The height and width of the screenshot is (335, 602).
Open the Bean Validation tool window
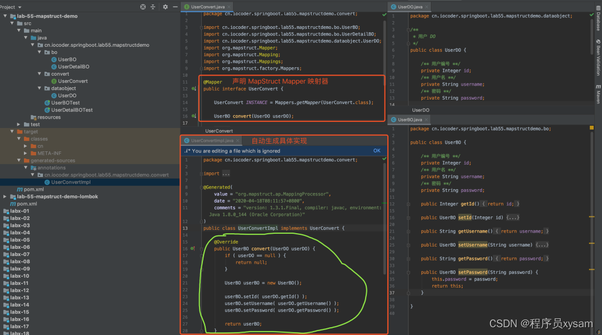click(x=598, y=57)
